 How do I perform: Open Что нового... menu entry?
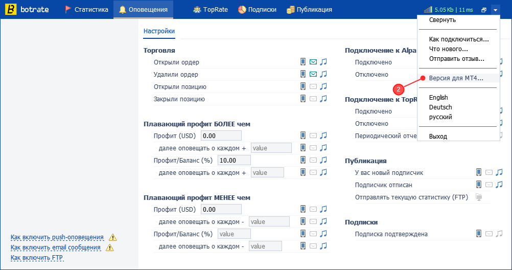pos(448,49)
